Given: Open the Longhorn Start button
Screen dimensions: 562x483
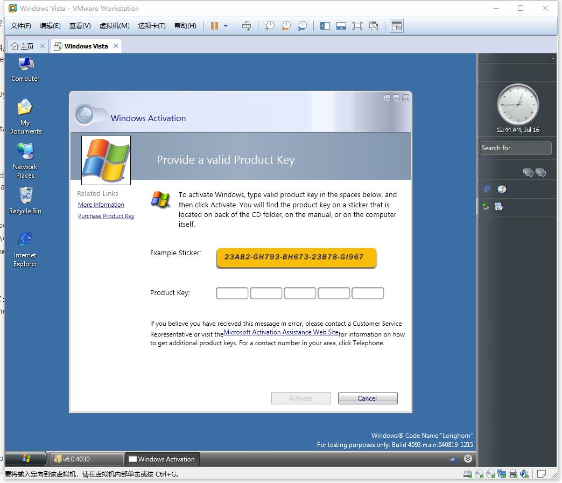Looking at the screenshot, I should 25,459.
